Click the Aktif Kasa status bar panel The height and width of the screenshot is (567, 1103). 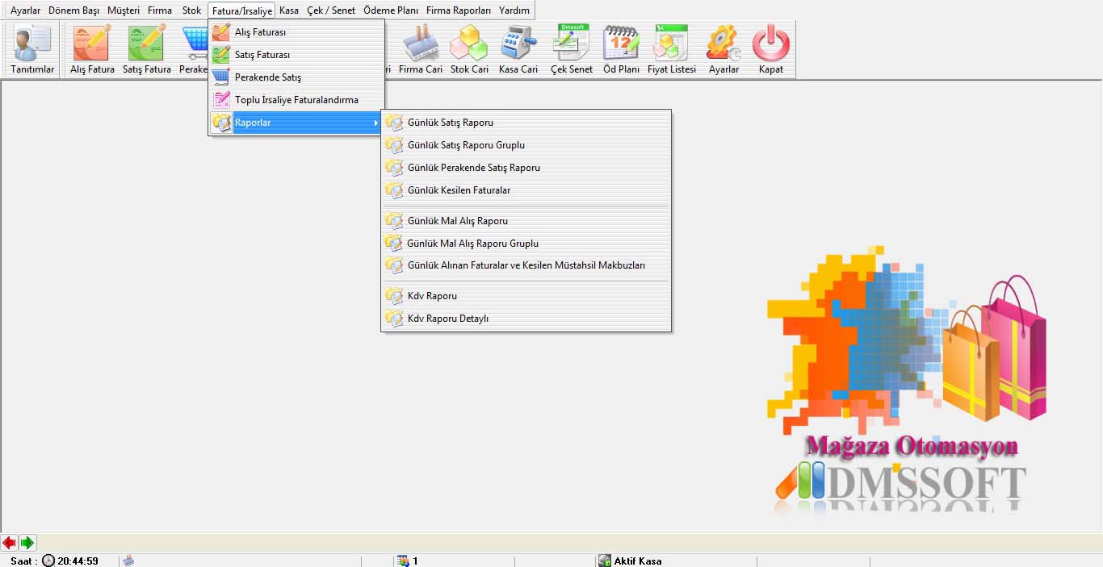(x=637, y=561)
